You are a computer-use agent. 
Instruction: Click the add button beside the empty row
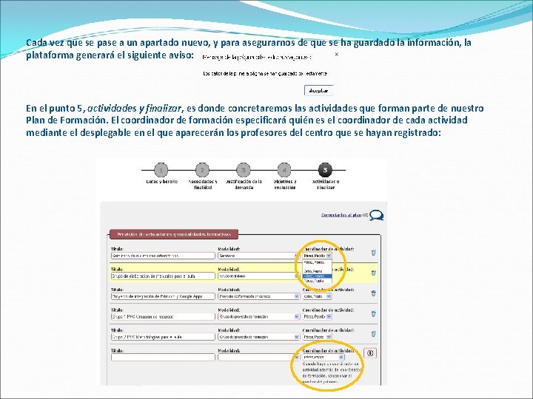tap(370, 353)
